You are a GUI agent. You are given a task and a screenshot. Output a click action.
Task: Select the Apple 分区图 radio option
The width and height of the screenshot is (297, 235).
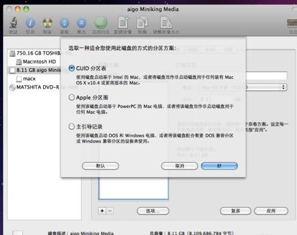tap(71, 98)
